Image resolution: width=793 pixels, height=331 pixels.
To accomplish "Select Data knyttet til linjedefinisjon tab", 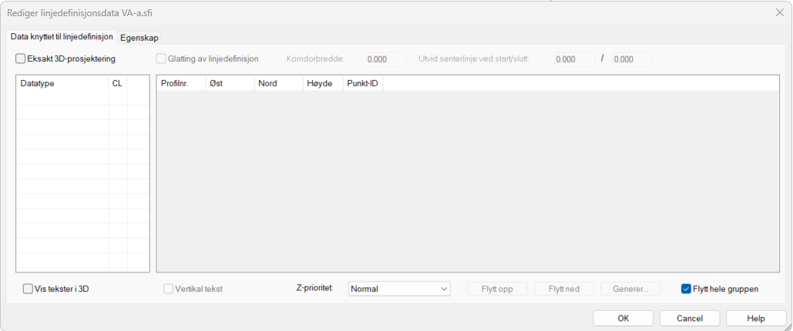I will 62,37.
